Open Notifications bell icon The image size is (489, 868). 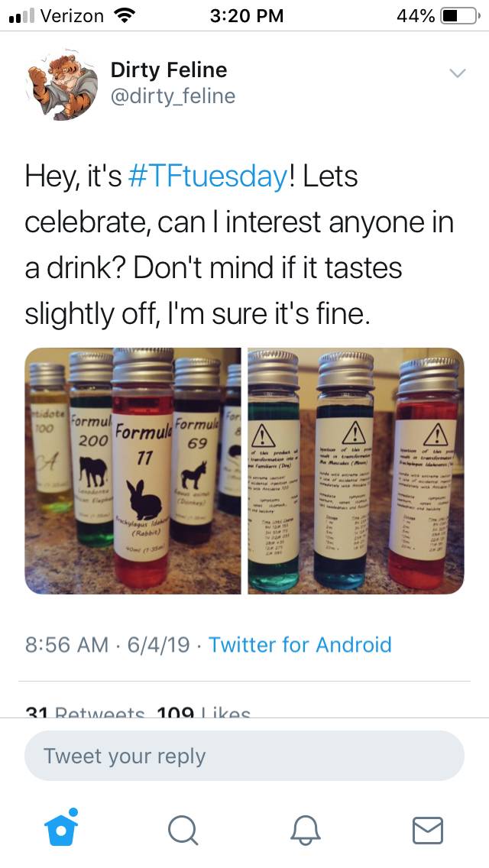305,829
